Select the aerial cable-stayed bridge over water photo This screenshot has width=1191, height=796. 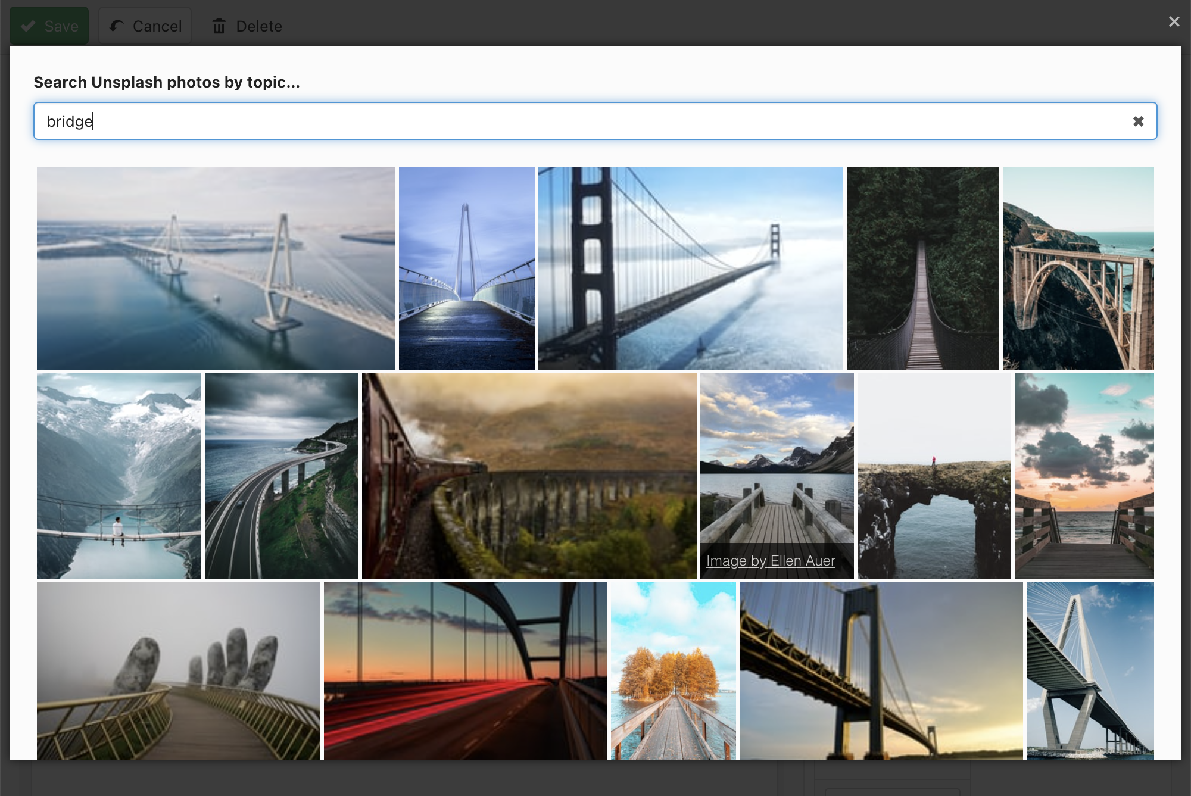(x=216, y=268)
